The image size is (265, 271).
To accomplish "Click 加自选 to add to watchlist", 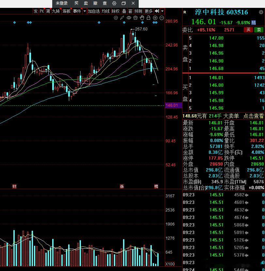I will coord(94,11).
